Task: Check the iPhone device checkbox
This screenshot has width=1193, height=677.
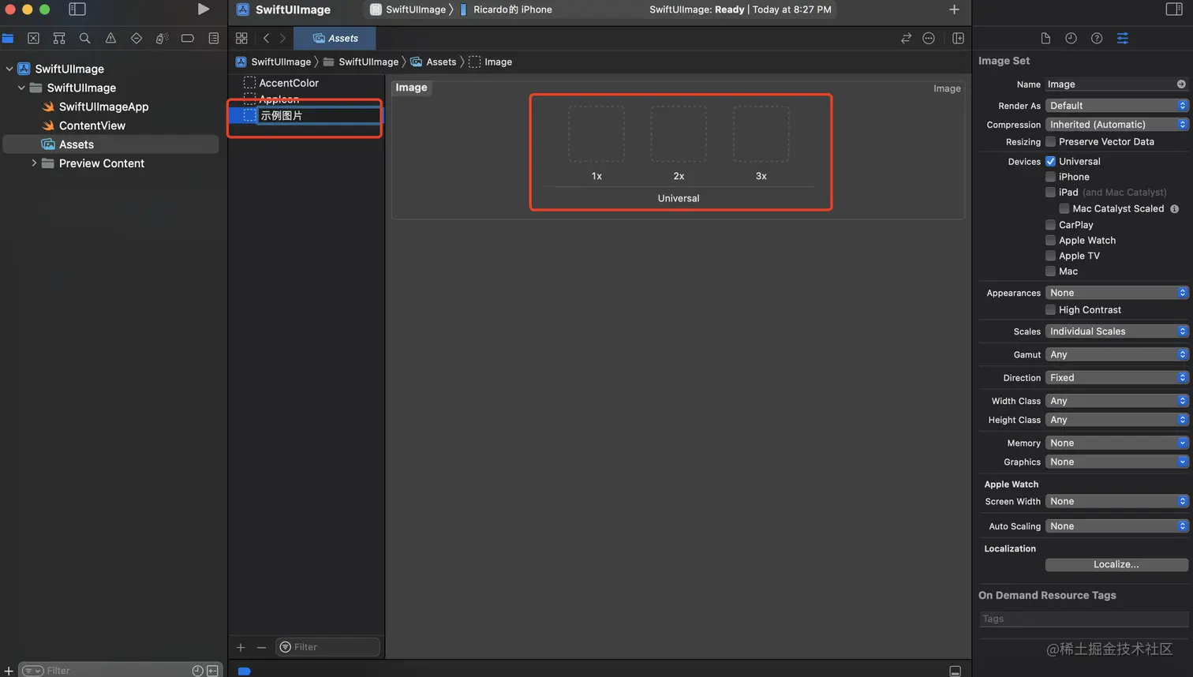Action: tap(1050, 177)
